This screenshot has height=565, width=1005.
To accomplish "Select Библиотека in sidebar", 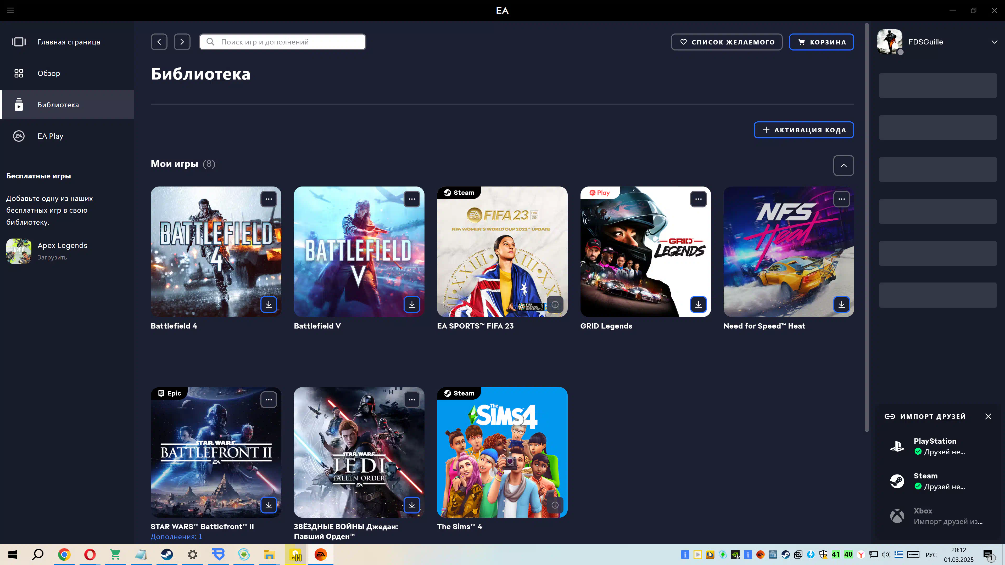I will click(67, 105).
